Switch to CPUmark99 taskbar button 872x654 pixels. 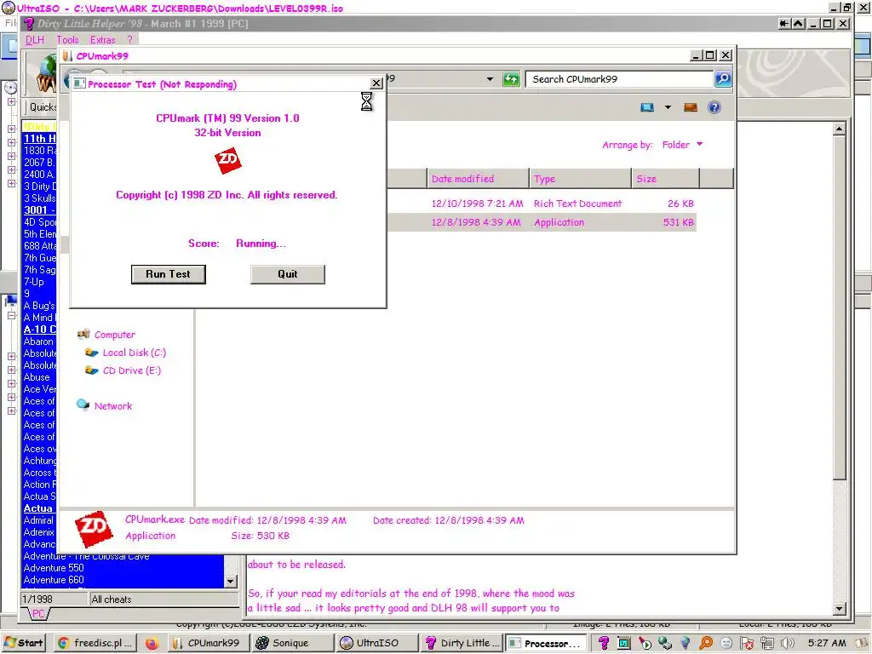tap(207, 643)
